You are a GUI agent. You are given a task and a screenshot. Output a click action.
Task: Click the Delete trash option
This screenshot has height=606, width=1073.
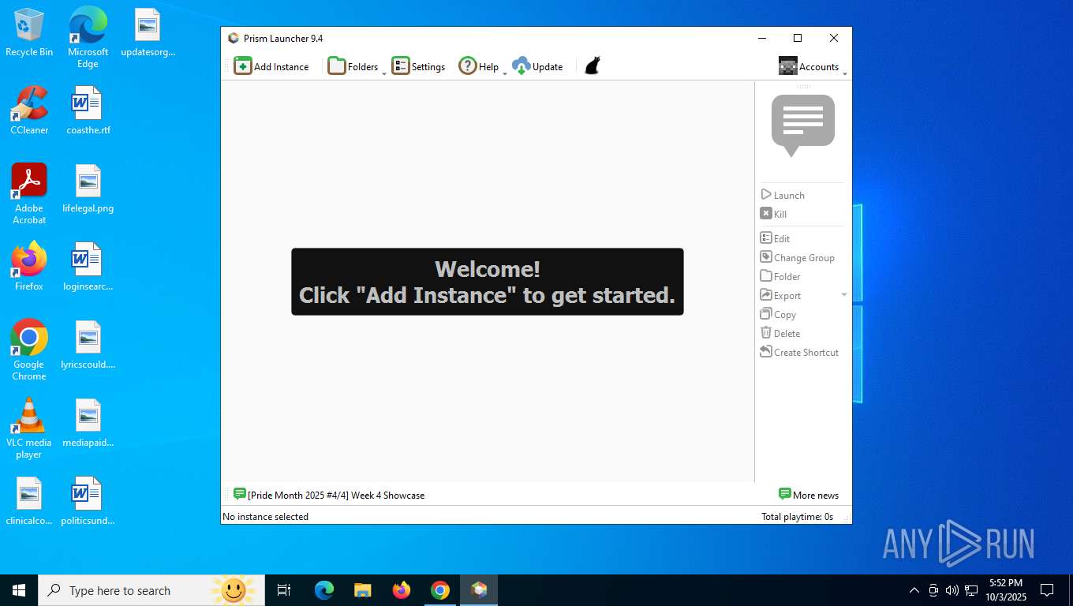pos(780,333)
